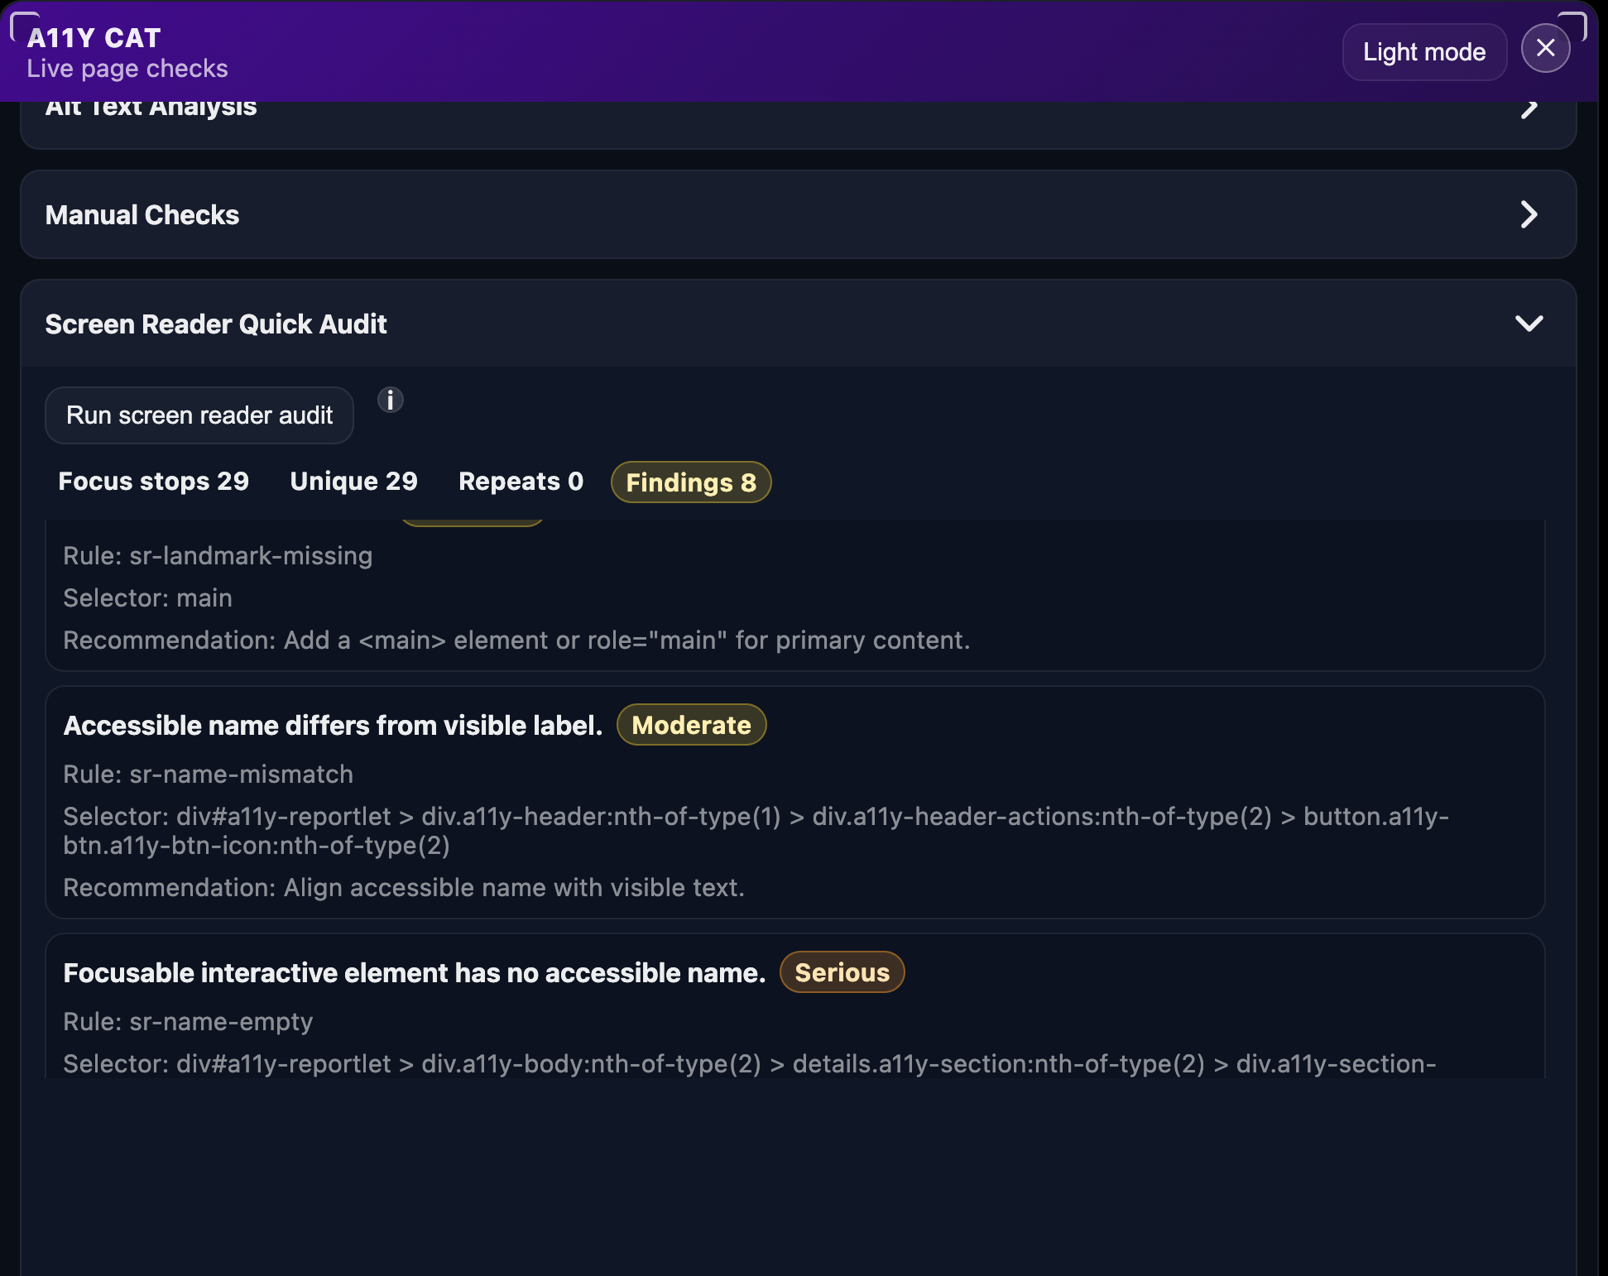Click the Manual Checks heading text
Viewport: 1608px width, 1276px height.
point(142,215)
